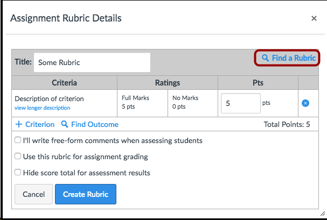Click the criterion points input box
The height and width of the screenshot is (220, 327).
(x=241, y=103)
